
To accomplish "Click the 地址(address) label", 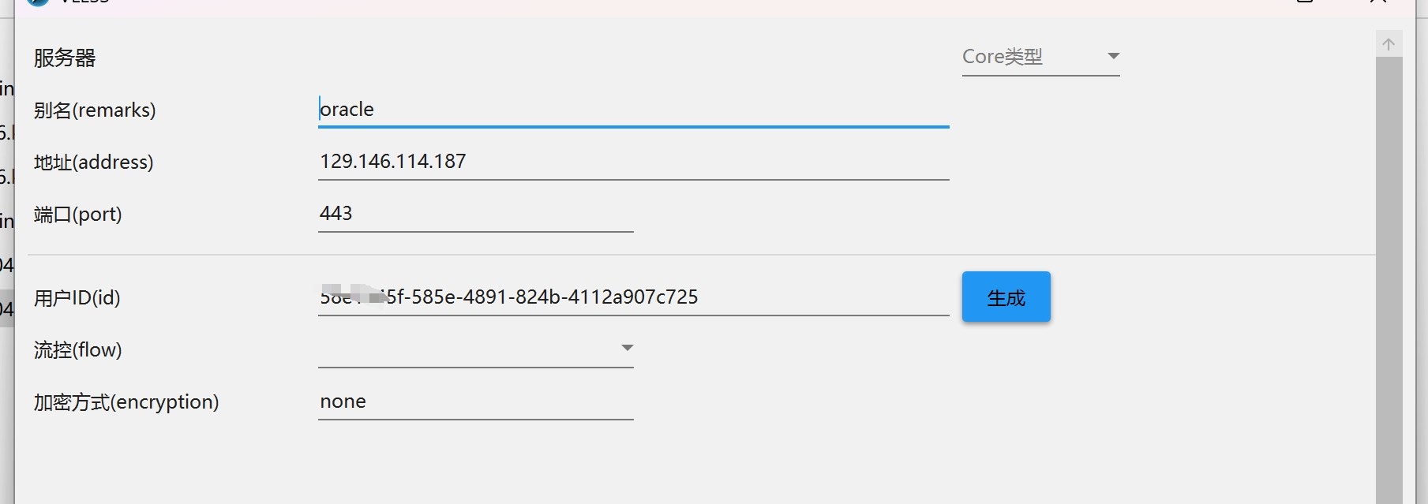I will pos(93,162).
